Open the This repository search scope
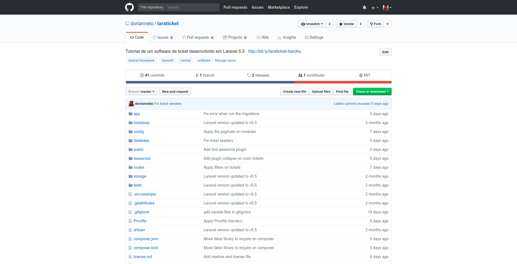 point(151,7)
